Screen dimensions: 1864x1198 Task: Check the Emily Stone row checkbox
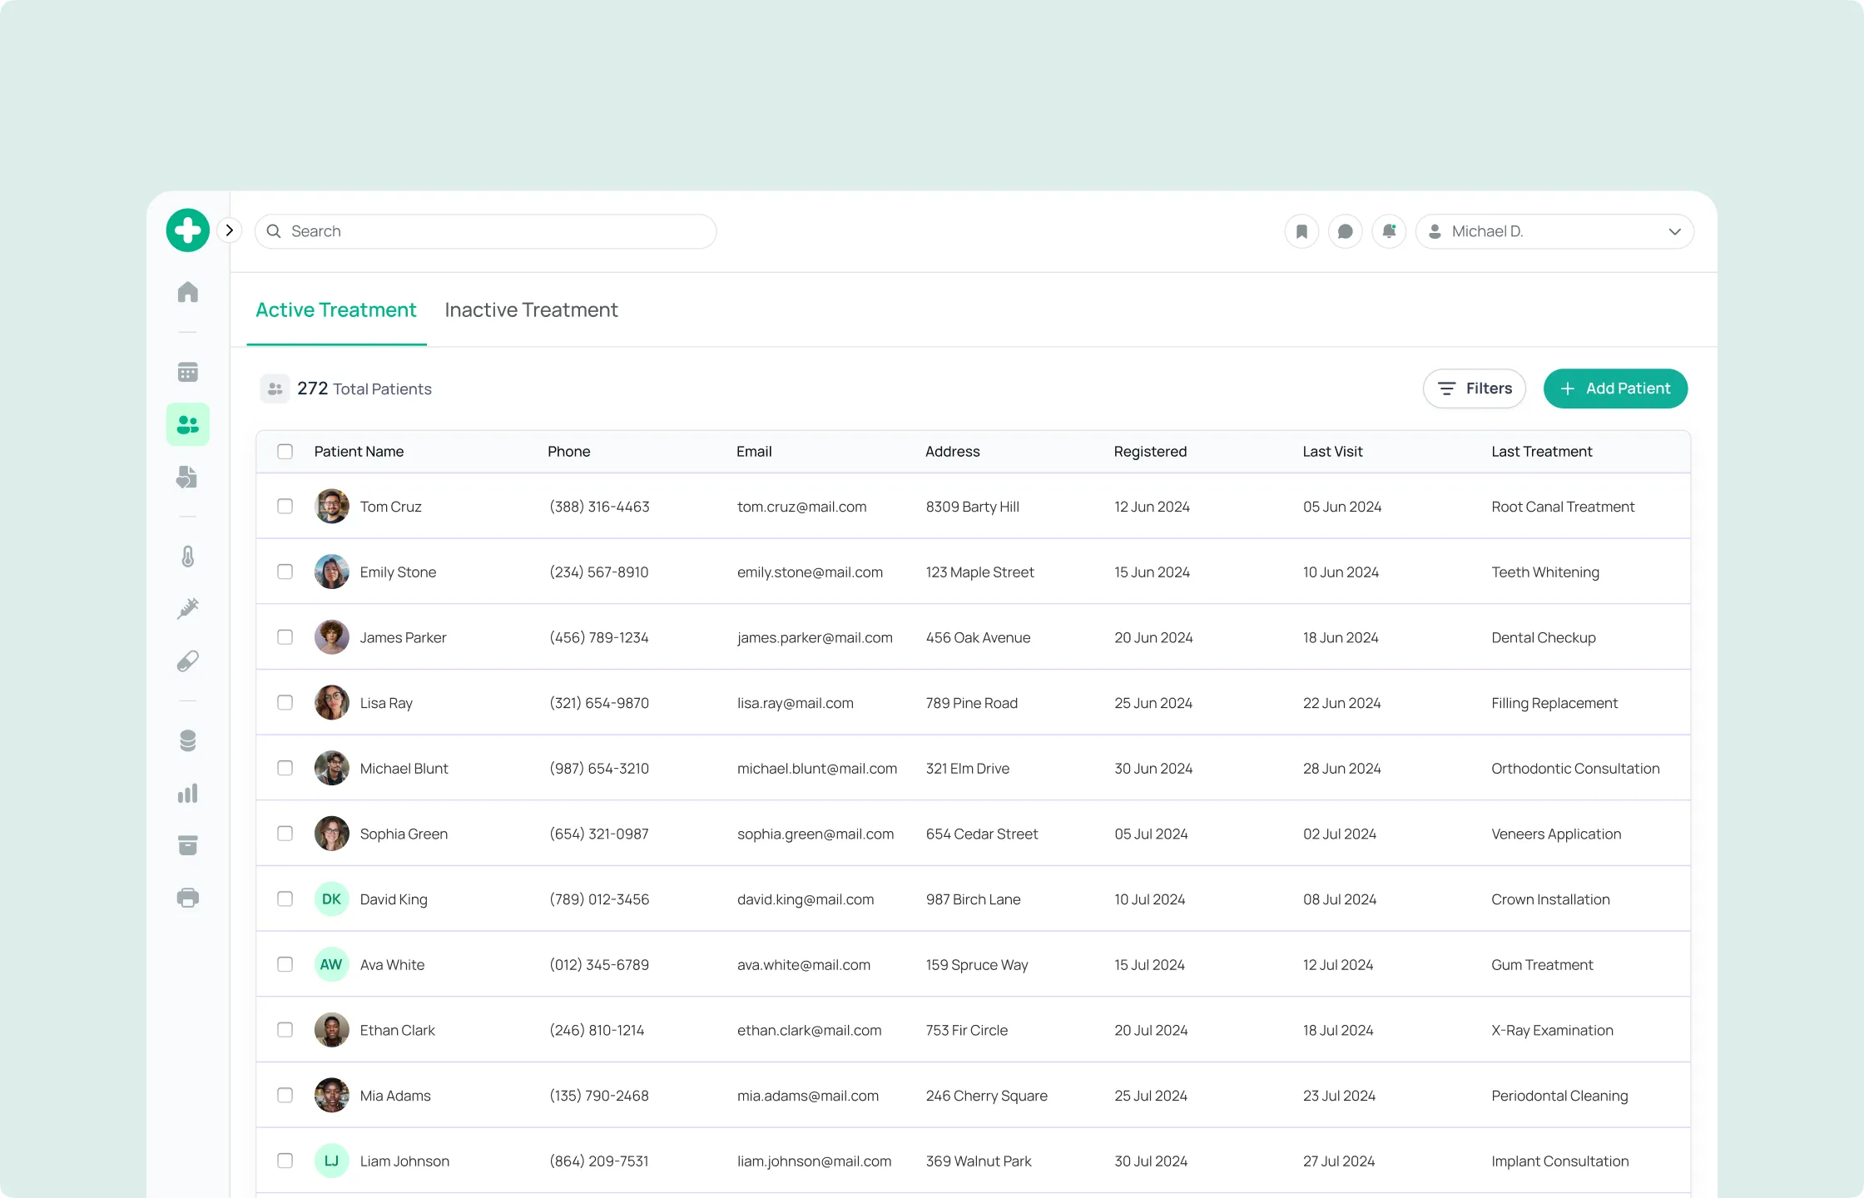(285, 572)
